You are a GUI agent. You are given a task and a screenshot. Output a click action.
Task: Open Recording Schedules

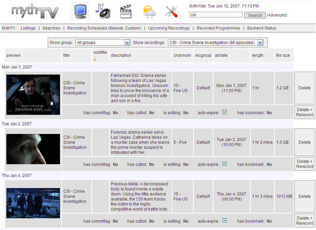(87, 28)
